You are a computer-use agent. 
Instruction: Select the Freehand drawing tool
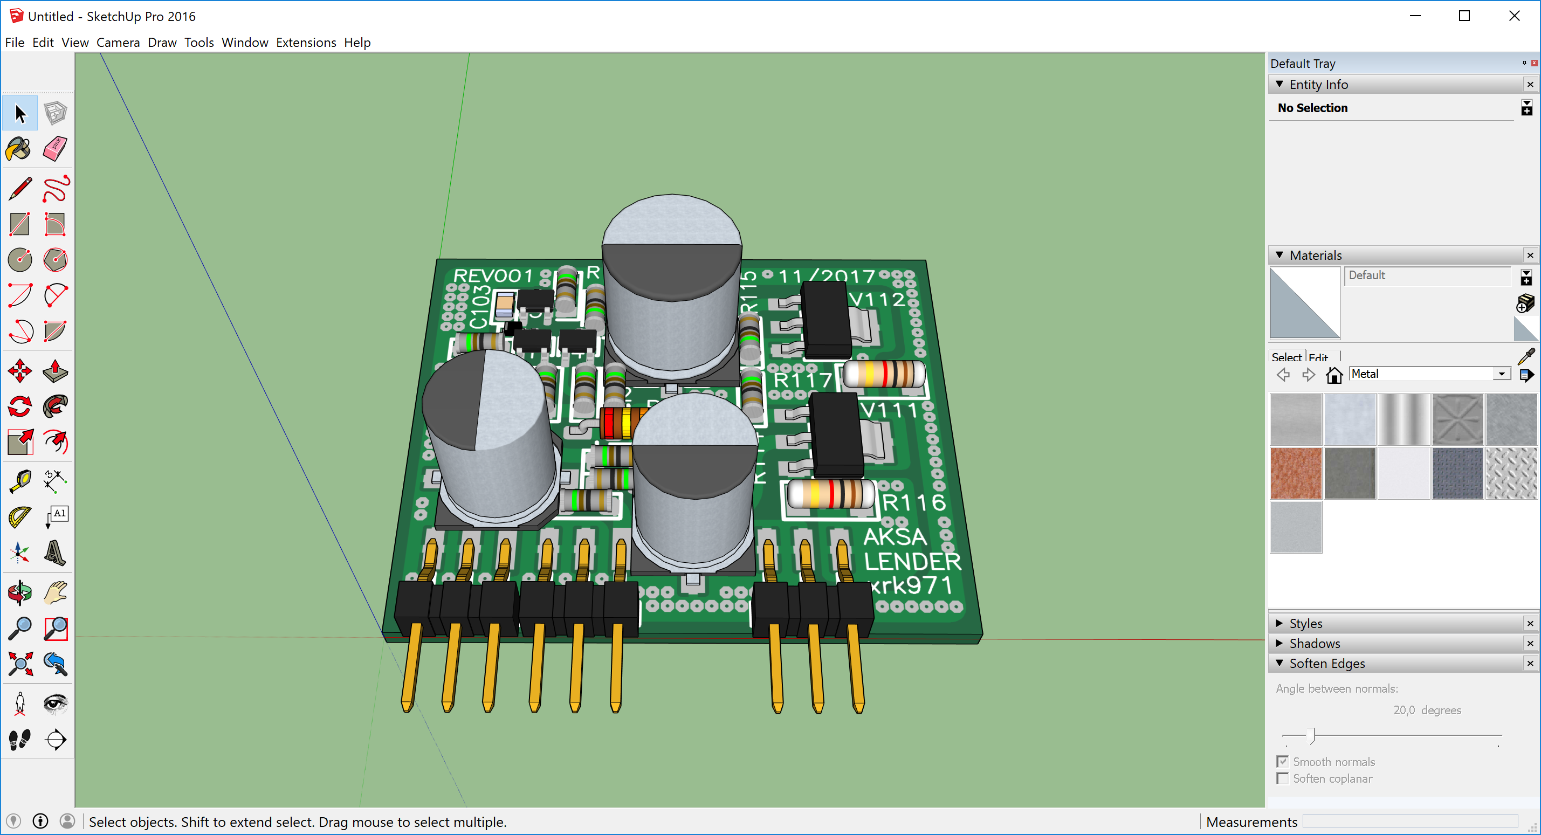pyautogui.click(x=55, y=189)
